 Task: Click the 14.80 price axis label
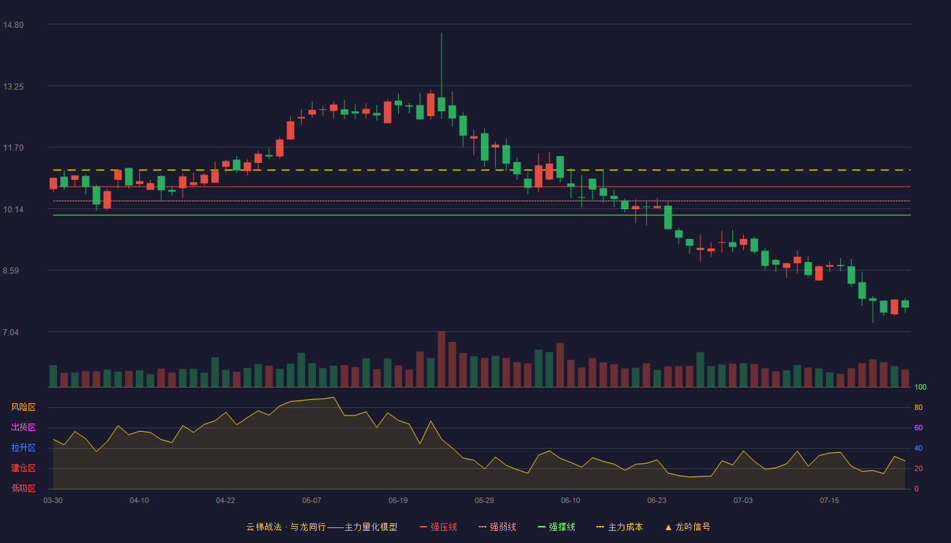pos(13,25)
